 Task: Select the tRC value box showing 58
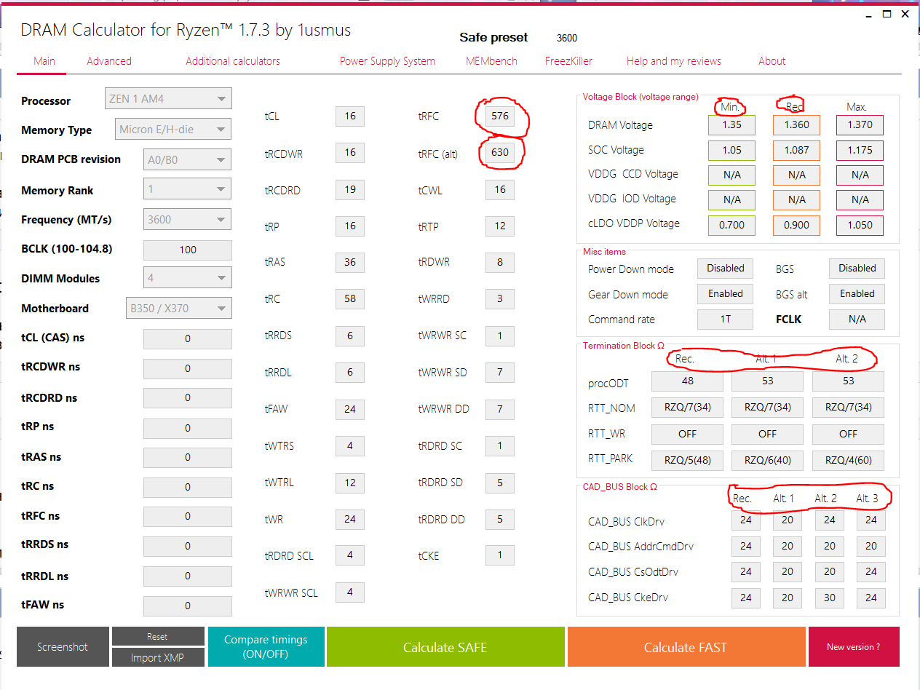(350, 298)
